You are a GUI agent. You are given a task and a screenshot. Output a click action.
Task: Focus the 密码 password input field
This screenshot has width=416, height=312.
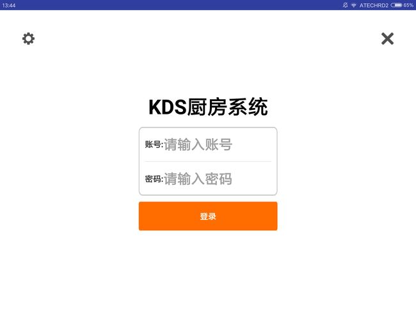pyautogui.click(x=208, y=178)
